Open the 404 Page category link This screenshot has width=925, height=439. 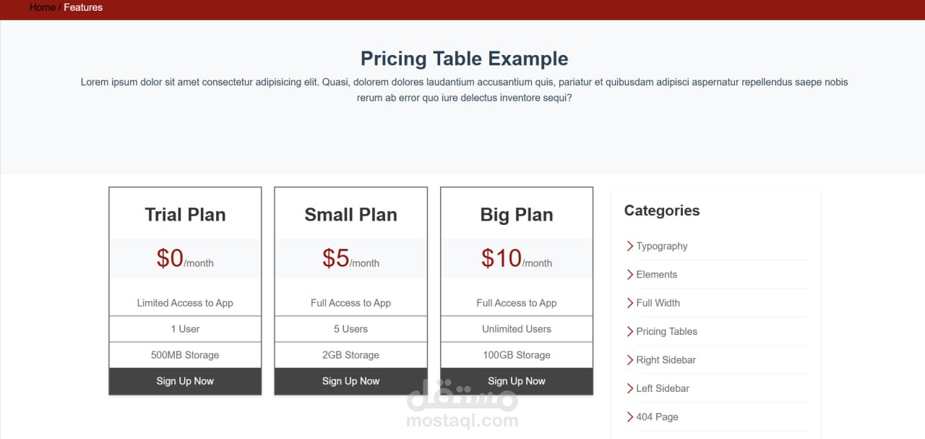(658, 417)
